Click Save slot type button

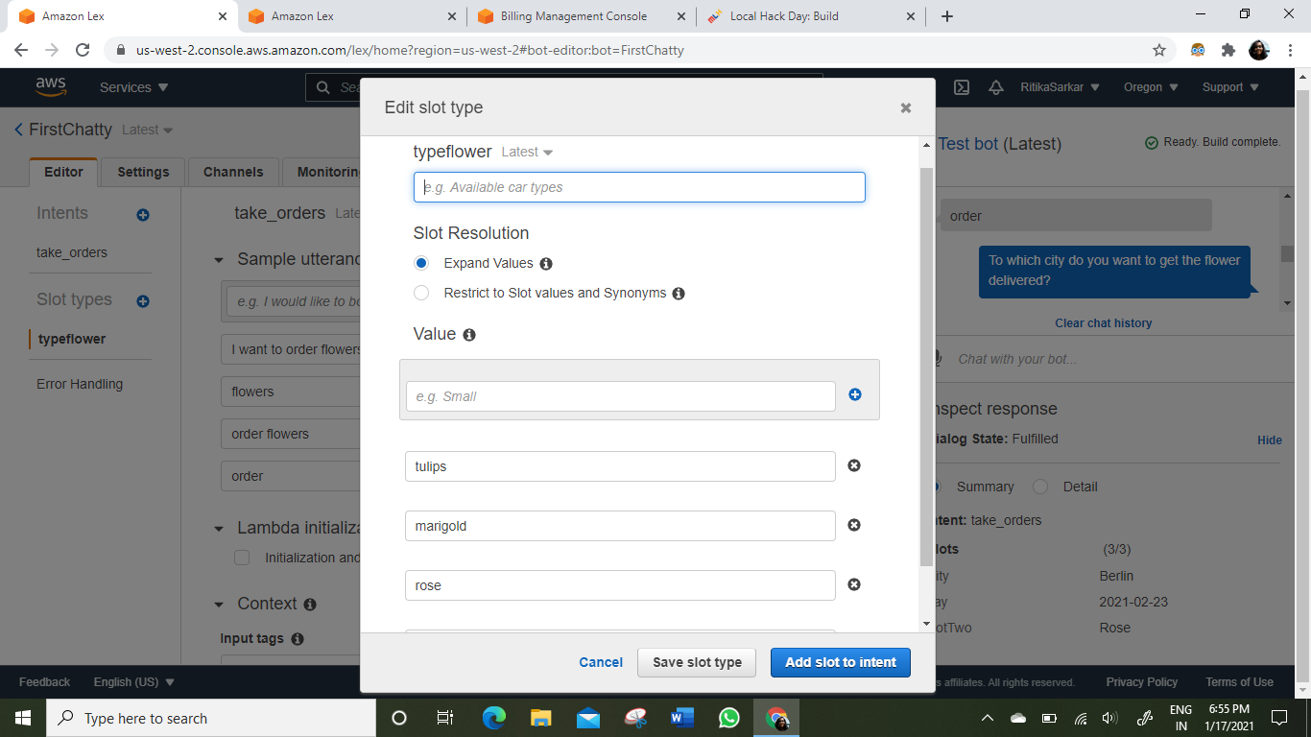click(697, 662)
